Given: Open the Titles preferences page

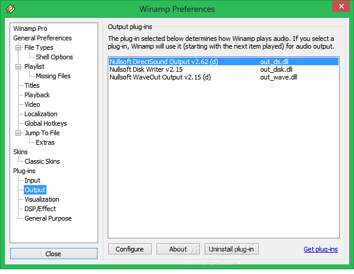Looking at the screenshot, I should pyautogui.click(x=32, y=85).
